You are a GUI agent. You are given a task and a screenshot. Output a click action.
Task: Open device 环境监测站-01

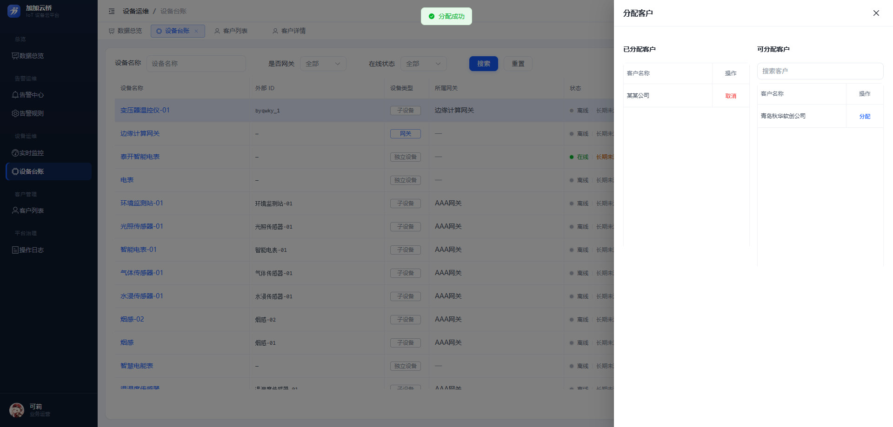point(142,203)
